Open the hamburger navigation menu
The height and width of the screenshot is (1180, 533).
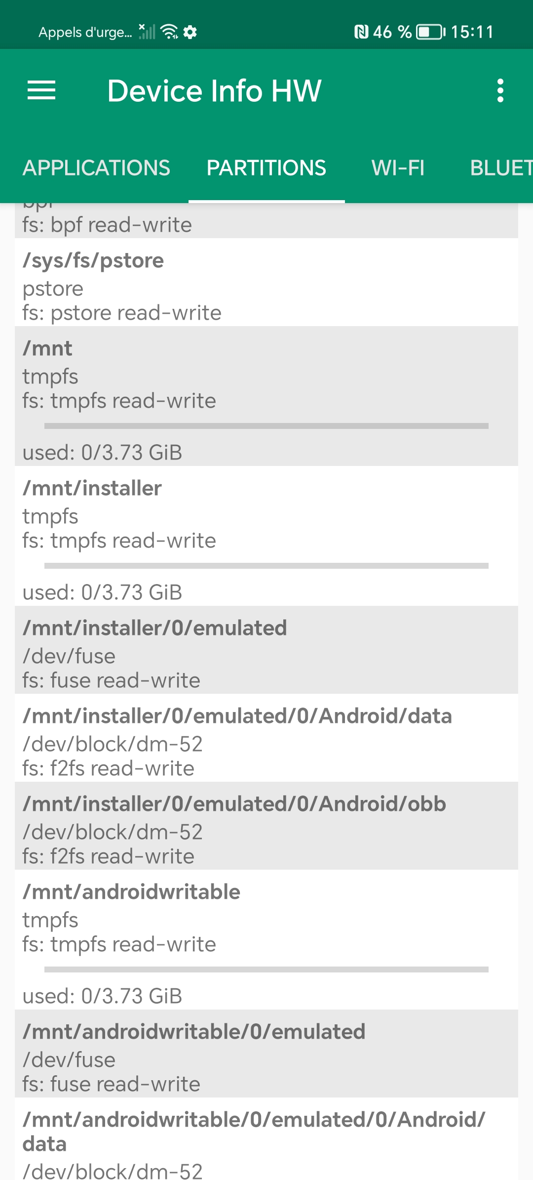click(41, 90)
